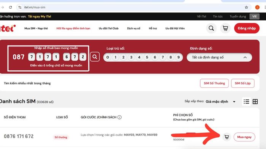
Task: Click the SIM Số Lặp filter button
Action: pyautogui.click(x=242, y=83)
